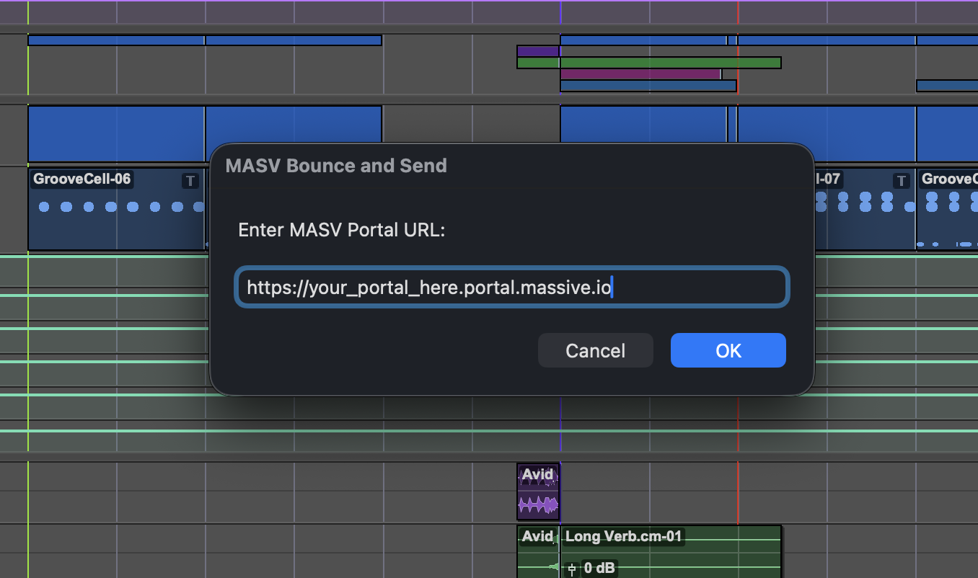The width and height of the screenshot is (978, 578).
Task: Toggle the T badge on the rightmost GrooveCell clip
Action: pos(901,181)
